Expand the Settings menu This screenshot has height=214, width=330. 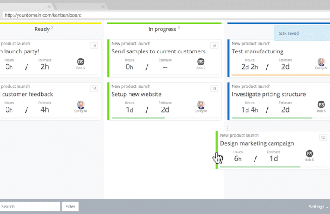(x=318, y=207)
